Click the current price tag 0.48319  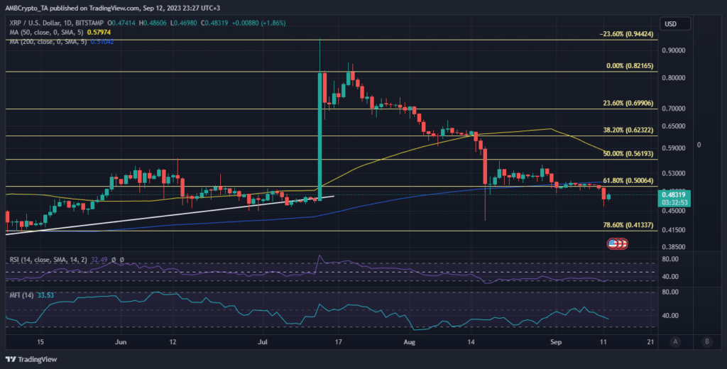[672, 194]
